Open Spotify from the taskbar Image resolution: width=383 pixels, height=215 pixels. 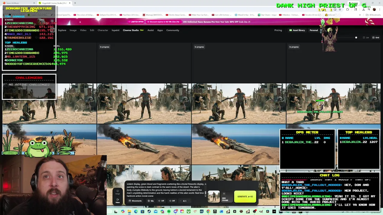point(169,211)
